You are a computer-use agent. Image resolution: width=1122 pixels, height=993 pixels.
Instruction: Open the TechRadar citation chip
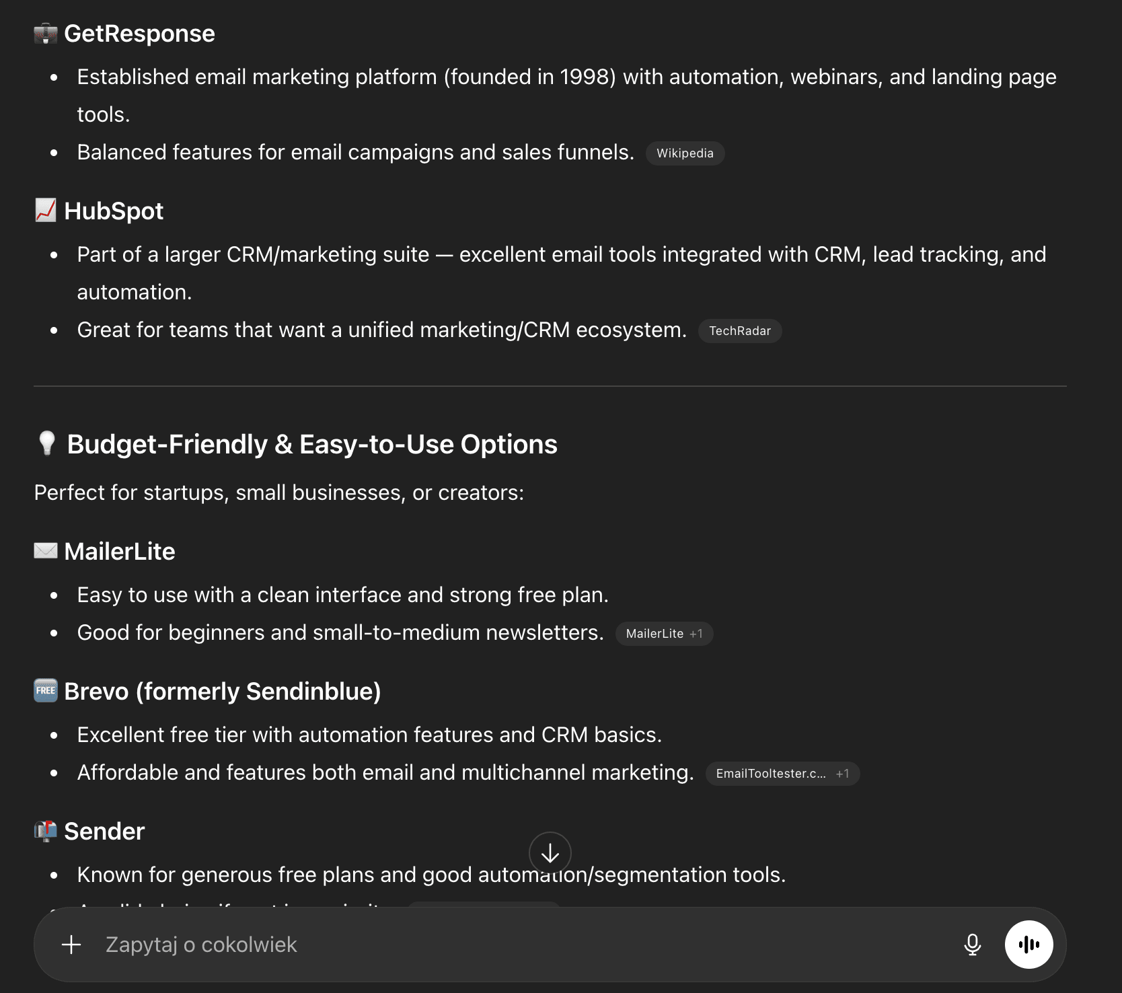click(739, 330)
